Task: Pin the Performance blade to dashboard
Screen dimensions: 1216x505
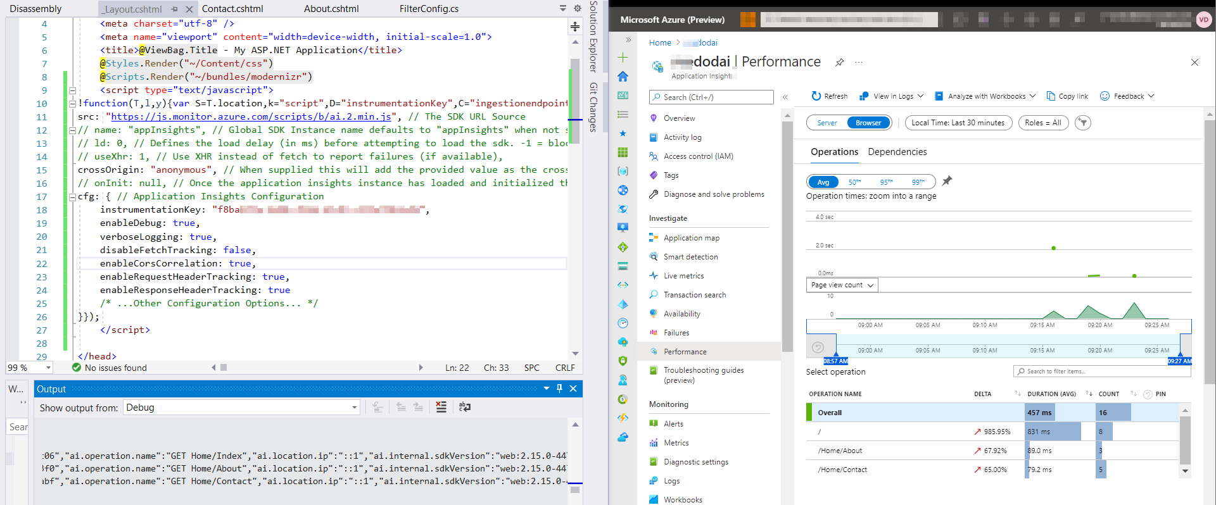Action: click(840, 62)
